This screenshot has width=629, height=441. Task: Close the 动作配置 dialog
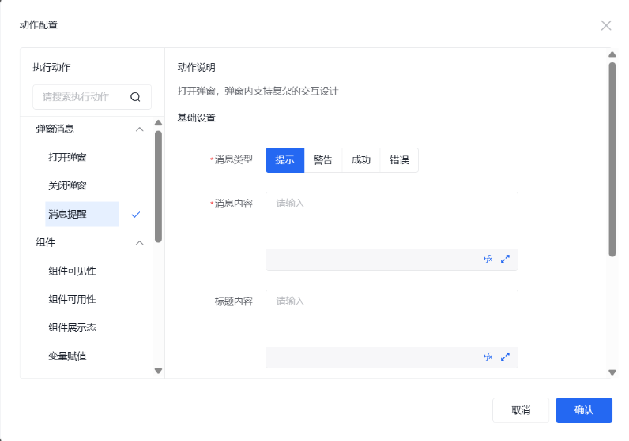(x=606, y=25)
